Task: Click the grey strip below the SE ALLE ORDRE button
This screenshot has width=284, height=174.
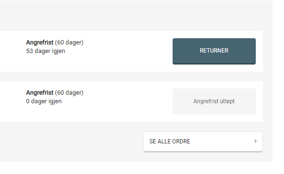Action: click(x=203, y=157)
